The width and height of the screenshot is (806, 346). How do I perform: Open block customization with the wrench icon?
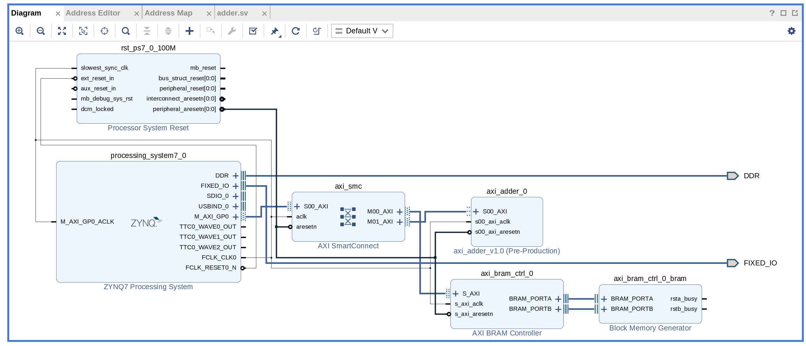pyautogui.click(x=232, y=31)
